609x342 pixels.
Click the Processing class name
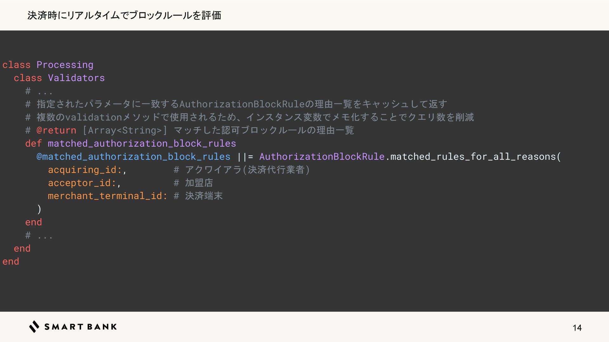(x=65, y=65)
